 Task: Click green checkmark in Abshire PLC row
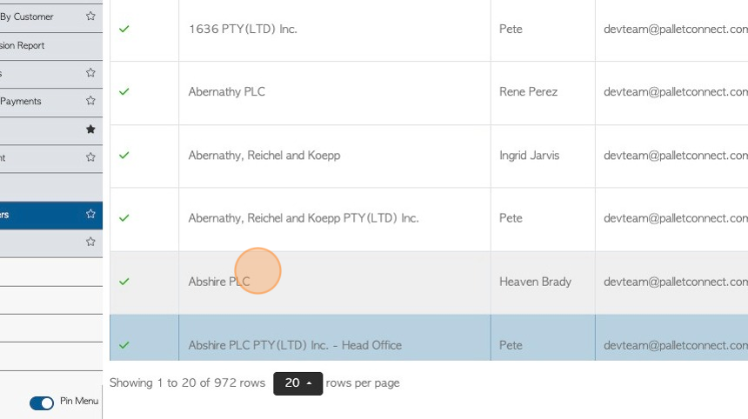[124, 282]
